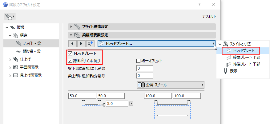This screenshot has height=124, width=270.
Task: Click the フライト構造設定 panel icon
Action: [77, 27]
